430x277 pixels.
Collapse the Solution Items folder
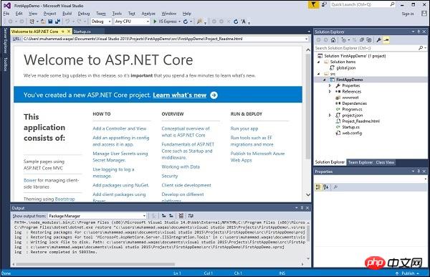click(x=319, y=62)
